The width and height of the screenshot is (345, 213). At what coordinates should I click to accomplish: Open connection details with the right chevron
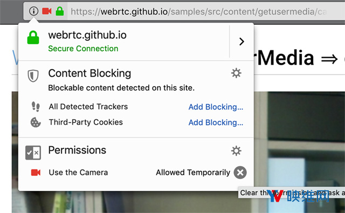click(241, 42)
